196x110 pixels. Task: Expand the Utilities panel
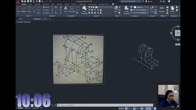163,16
